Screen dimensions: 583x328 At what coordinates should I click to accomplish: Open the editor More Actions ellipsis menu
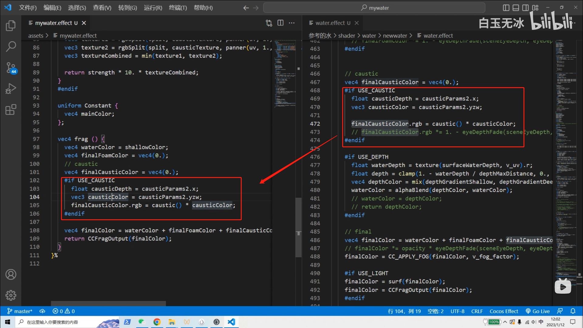[291, 23]
